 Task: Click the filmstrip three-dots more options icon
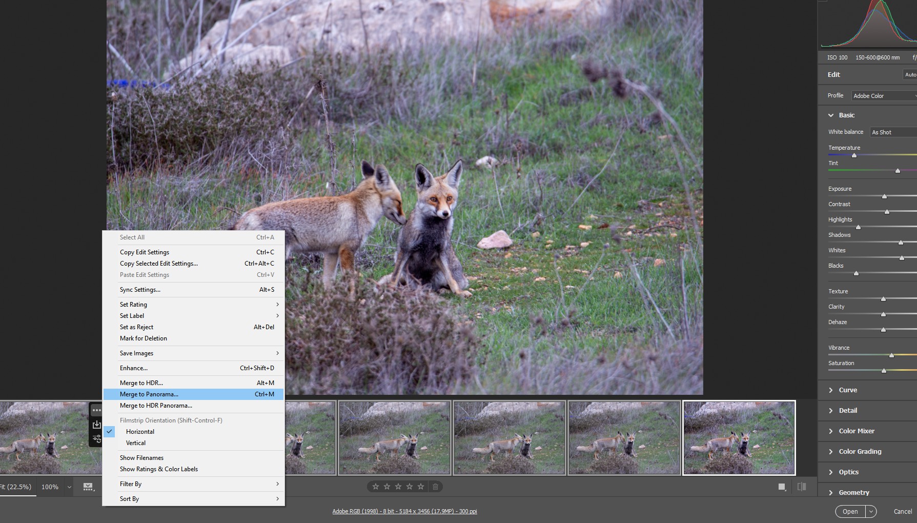[96, 410]
